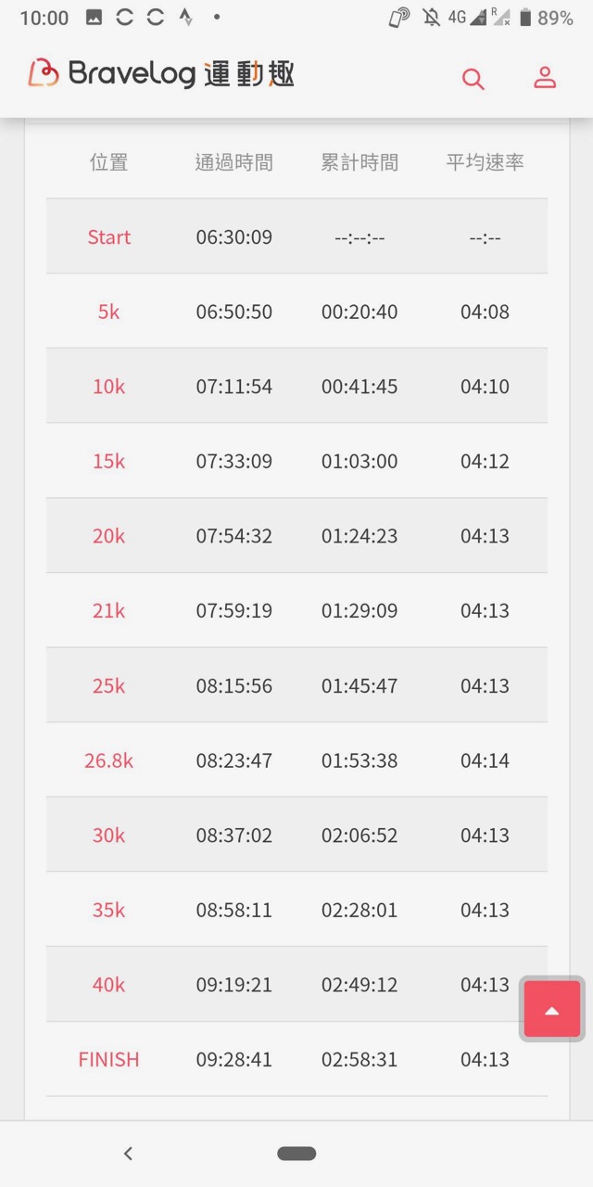Select the 5k checkpoint label
Screen dimensions: 593x1187
click(108, 312)
